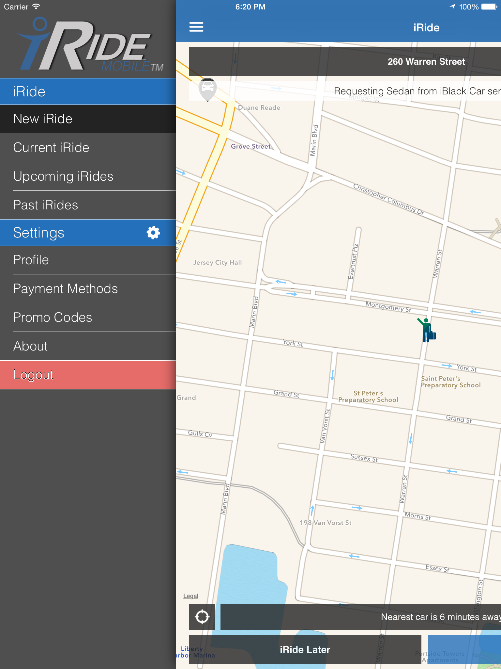
Task: Tap the hamburger menu icon
Action: pyautogui.click(x=196, y=27)
